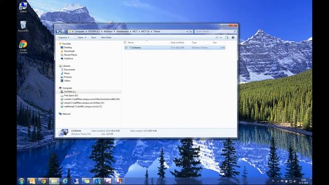Click the refresh button beside the address bar
The image size is (329, 185).
pyautogui.click(x=191, y=31)
